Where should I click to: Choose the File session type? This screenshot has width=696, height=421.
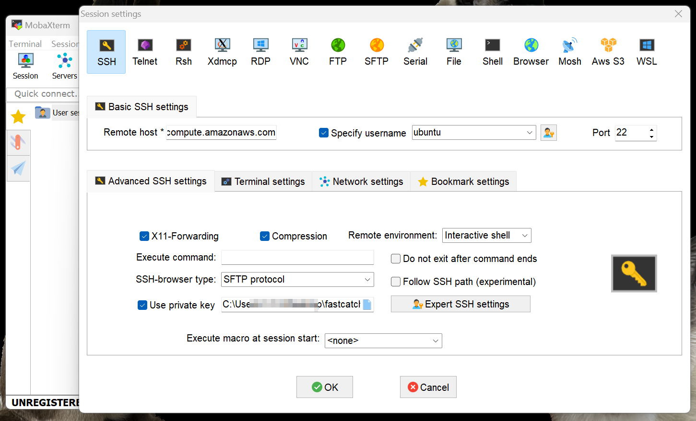[454, 52]
